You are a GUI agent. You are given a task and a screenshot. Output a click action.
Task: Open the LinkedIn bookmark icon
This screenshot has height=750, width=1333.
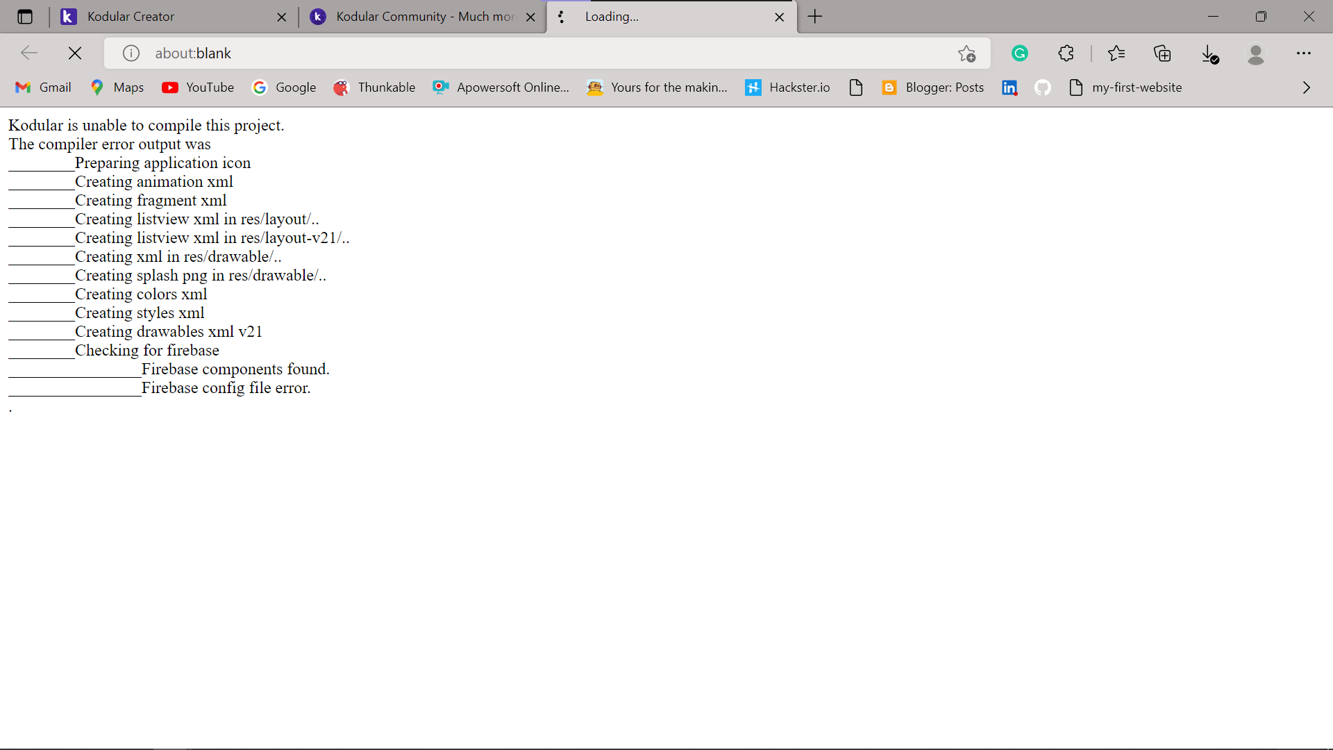[1009, 87]
